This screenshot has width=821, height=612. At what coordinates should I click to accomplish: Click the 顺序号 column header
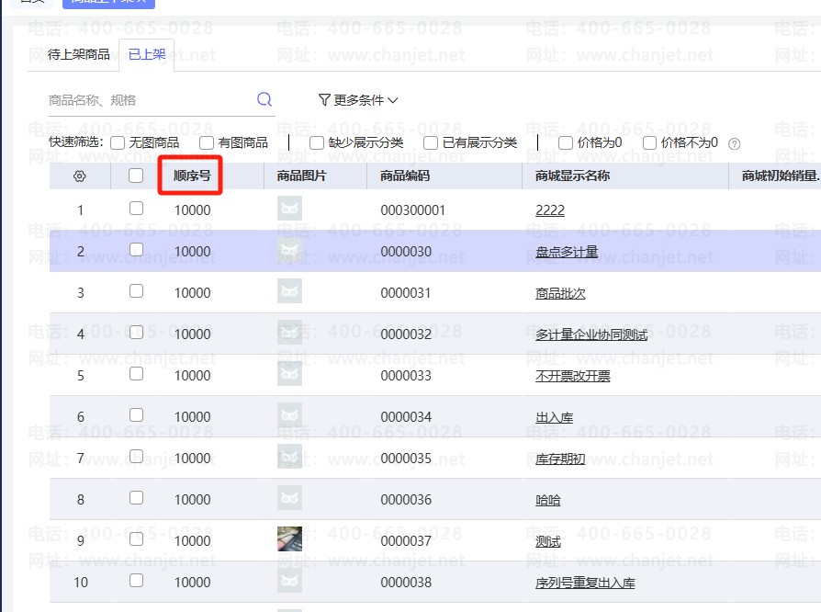pos(192,176)
